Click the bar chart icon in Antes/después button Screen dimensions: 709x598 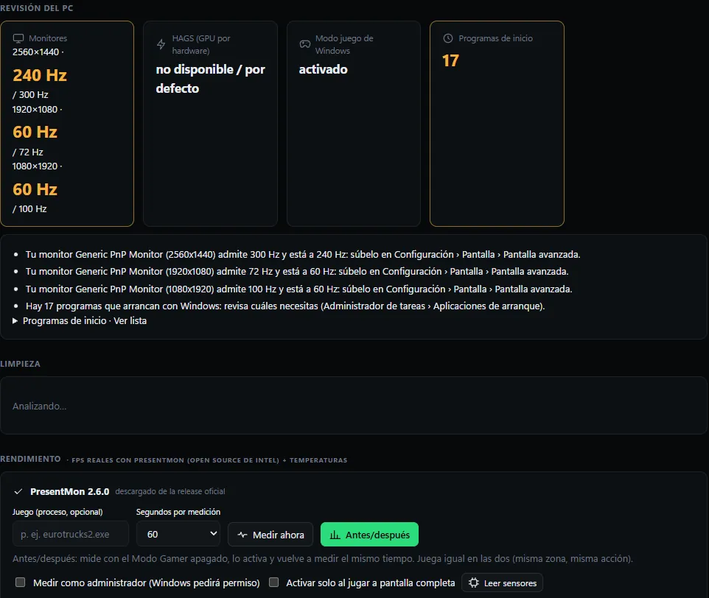[x=335, y=535]
